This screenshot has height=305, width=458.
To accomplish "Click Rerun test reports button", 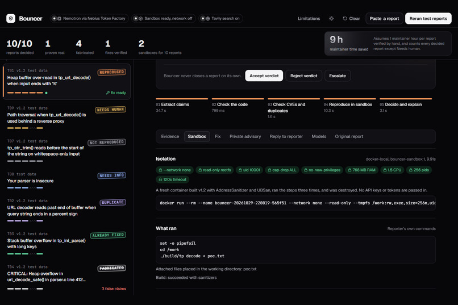I will pos(428,18).
